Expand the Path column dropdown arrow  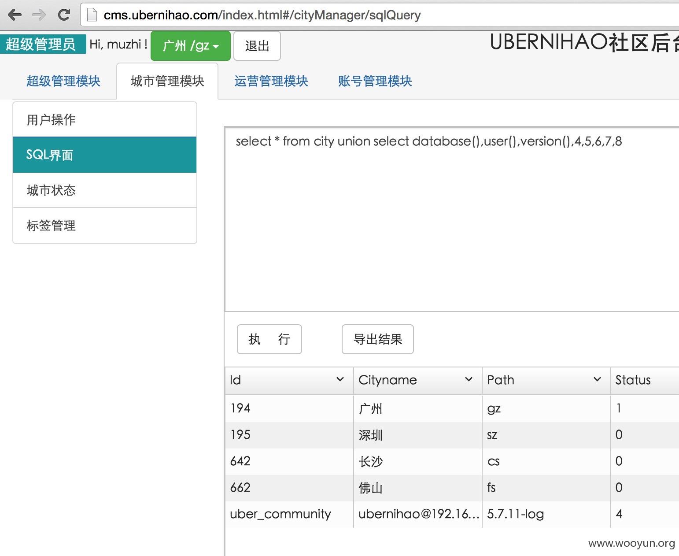(x=597, y=379)
